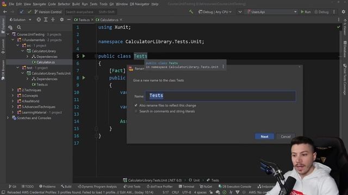Screen dimensions: 348x195
Task: Open the Users.Api run configuration dropdown
Action: coord(272,12)
